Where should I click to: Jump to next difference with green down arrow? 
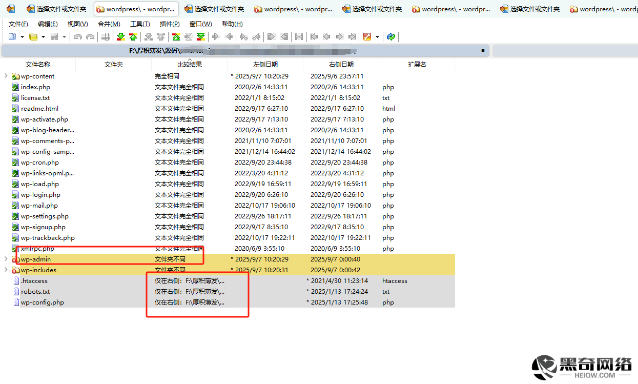(x=121, y=36)
